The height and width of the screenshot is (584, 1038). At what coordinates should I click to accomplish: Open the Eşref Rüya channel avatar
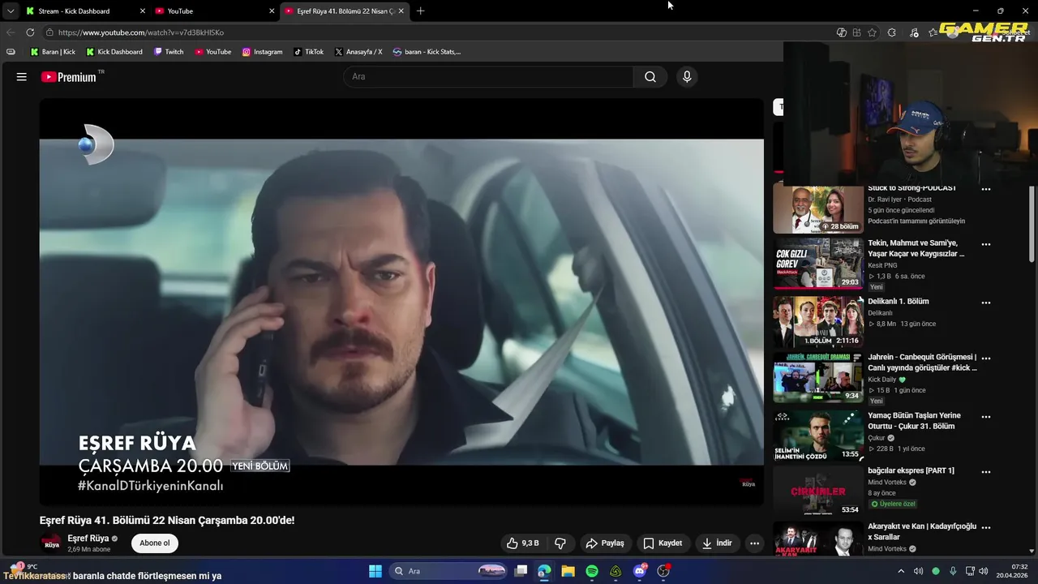pyautogui.click(x=51, y=543)
